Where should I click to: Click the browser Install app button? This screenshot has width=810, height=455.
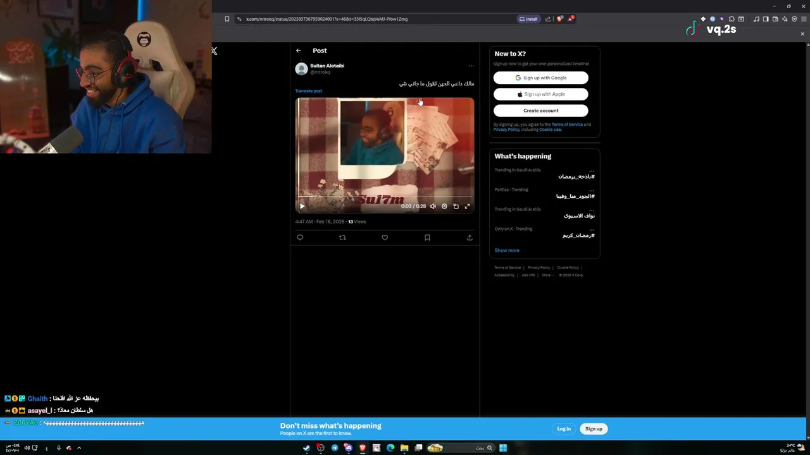coord(528,19)
